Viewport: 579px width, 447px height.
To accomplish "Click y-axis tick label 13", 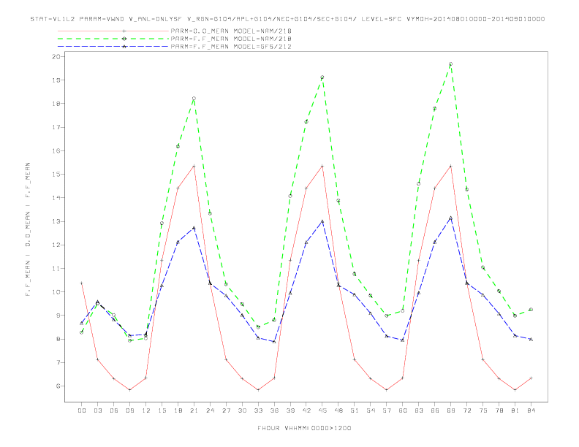I will [x=56, y=221].
